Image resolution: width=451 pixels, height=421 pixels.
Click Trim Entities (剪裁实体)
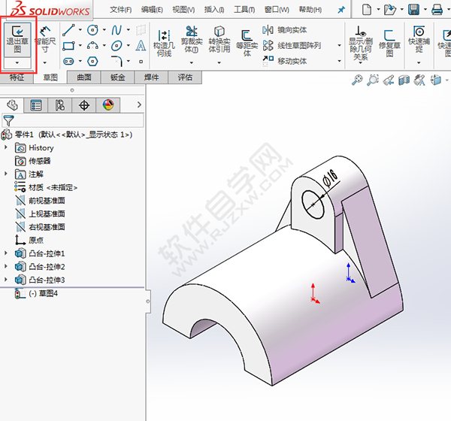pos(192,40)
